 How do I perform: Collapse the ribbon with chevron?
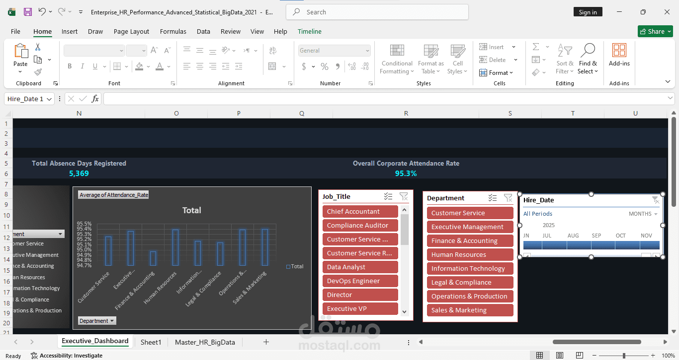pos(668,81)
